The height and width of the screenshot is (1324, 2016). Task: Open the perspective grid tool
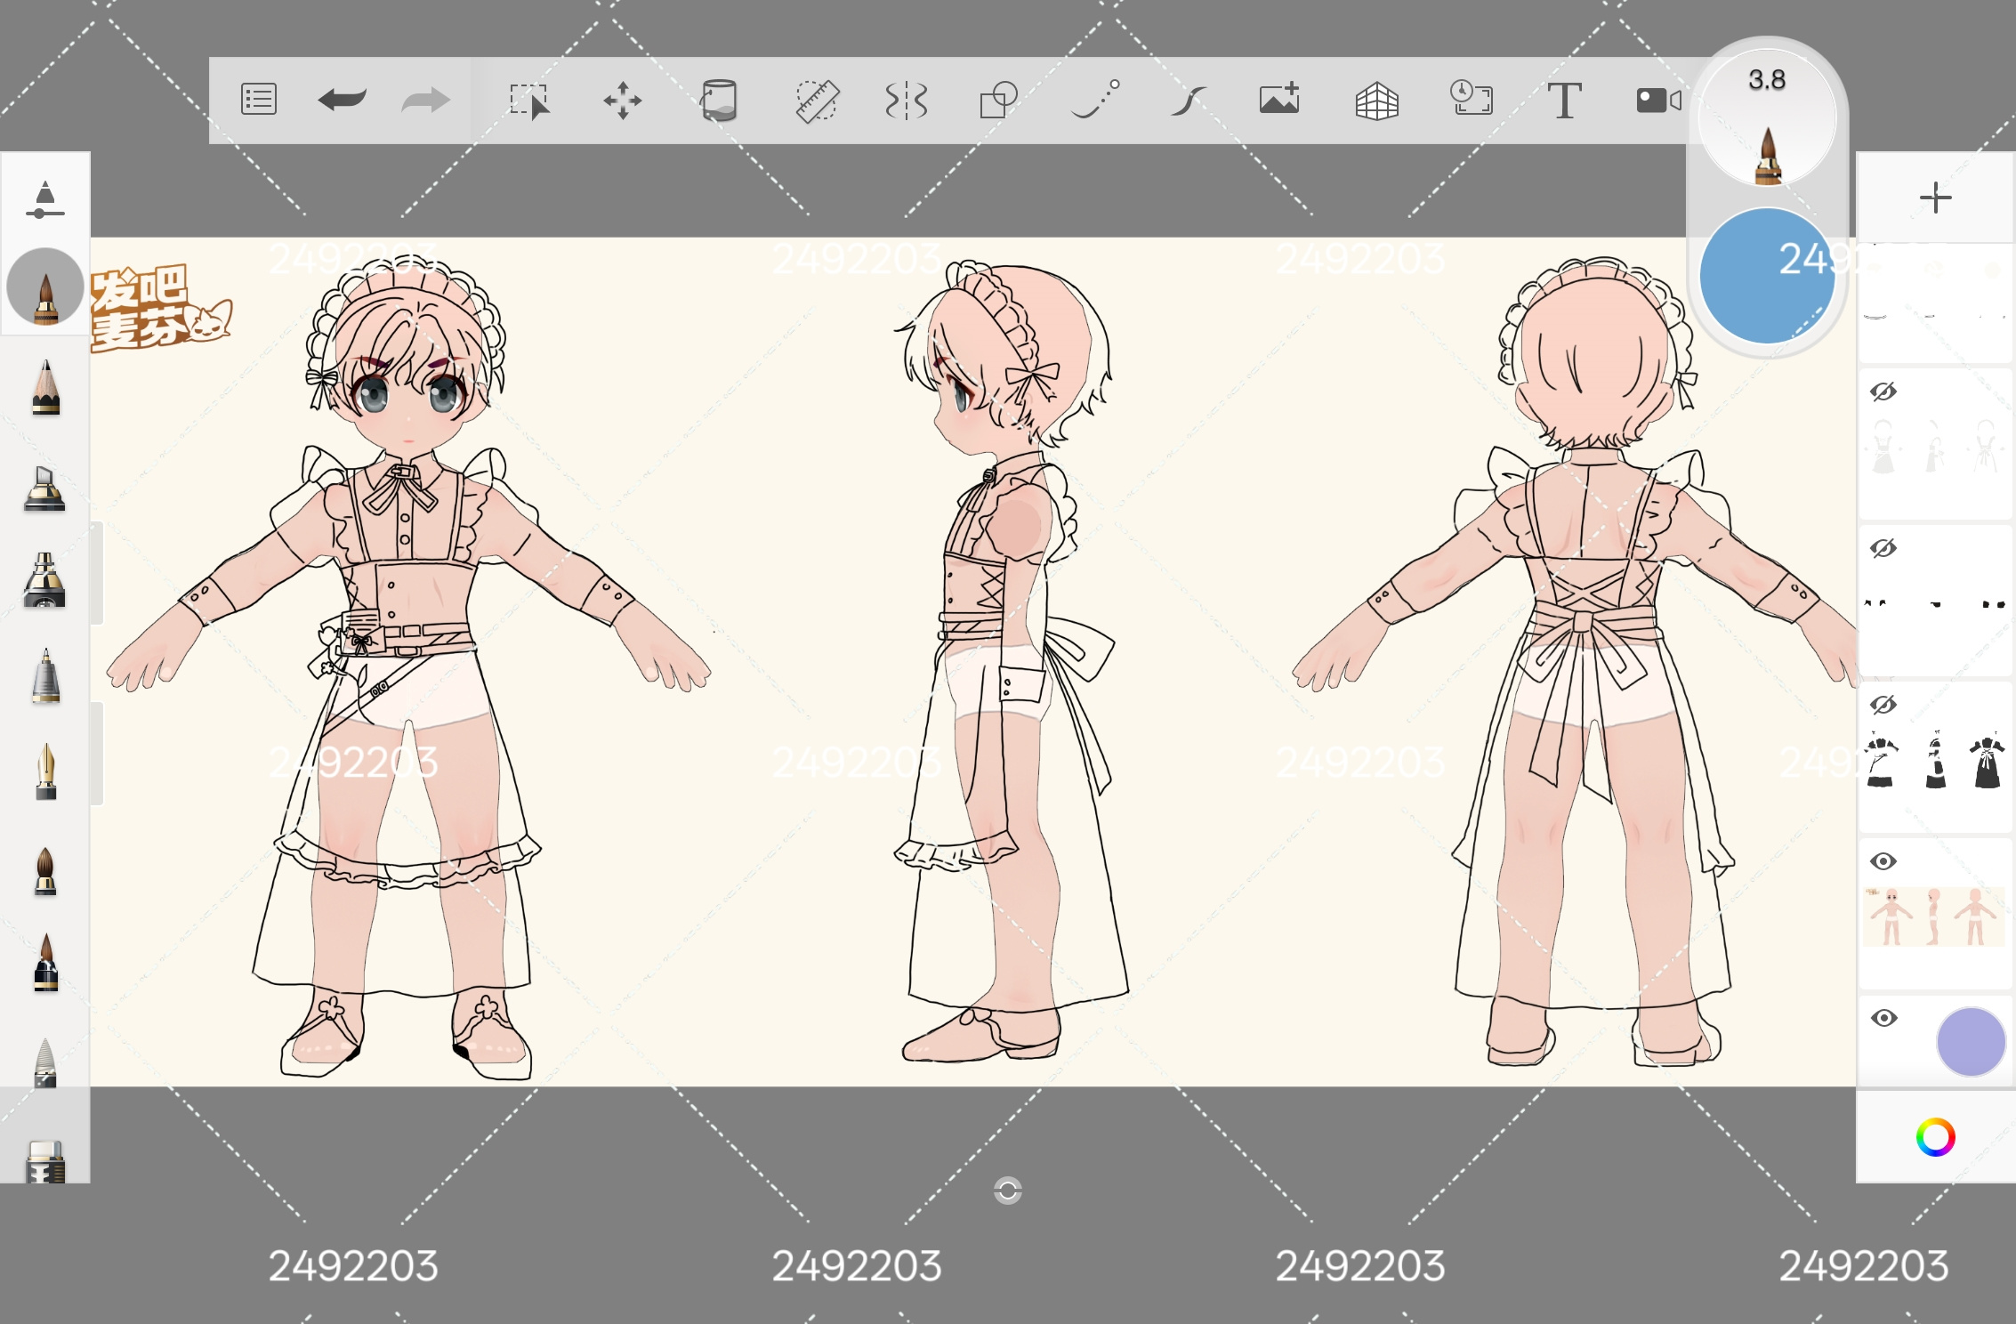[1376, 101]
